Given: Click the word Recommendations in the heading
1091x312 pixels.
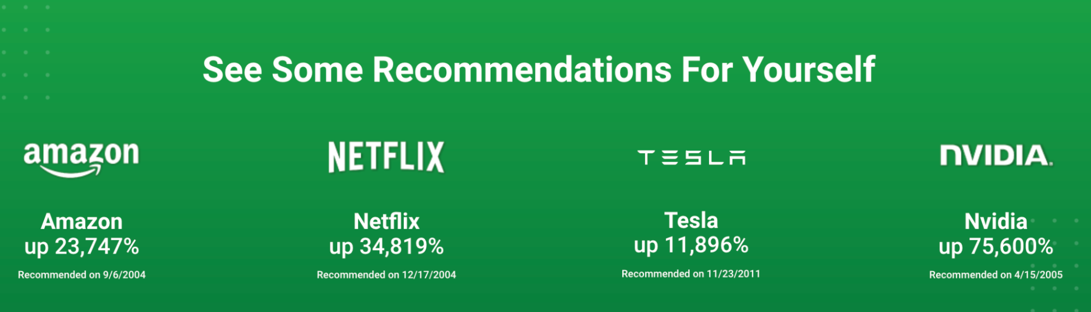Looking at the screenshot, I should [x=522, y=70].
